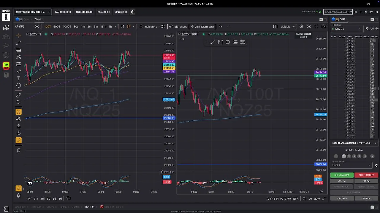Select the ruler measure tool
380x213 pixels.
click(x=18, y=95)
